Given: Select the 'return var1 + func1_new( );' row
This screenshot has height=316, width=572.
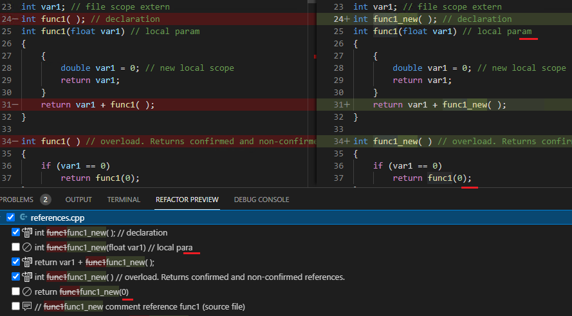Looking at the screenshot, I should pos(286,262).
